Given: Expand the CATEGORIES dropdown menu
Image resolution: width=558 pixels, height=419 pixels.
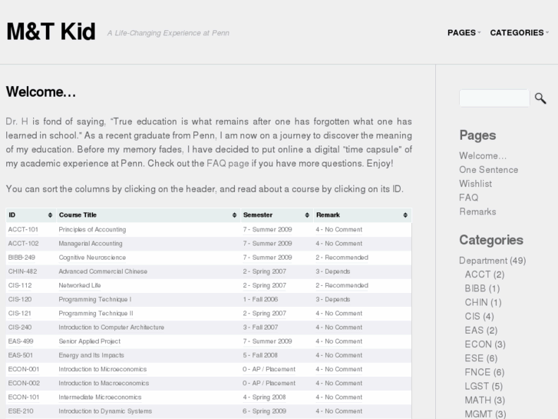Looking at the screenshot, I should point(519,33).
